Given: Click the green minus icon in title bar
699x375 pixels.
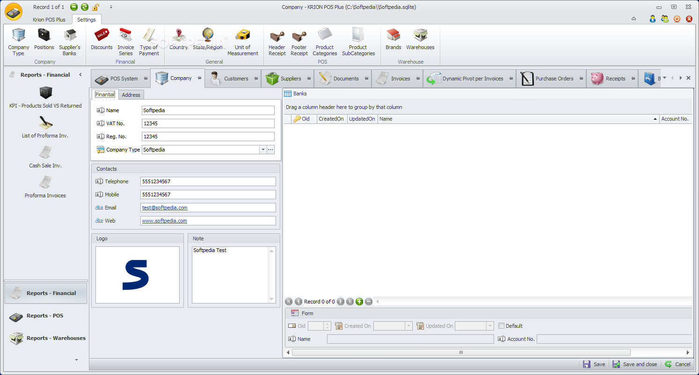Looking at the screenshot, I should pyautogui.click(x=74, y=7).
